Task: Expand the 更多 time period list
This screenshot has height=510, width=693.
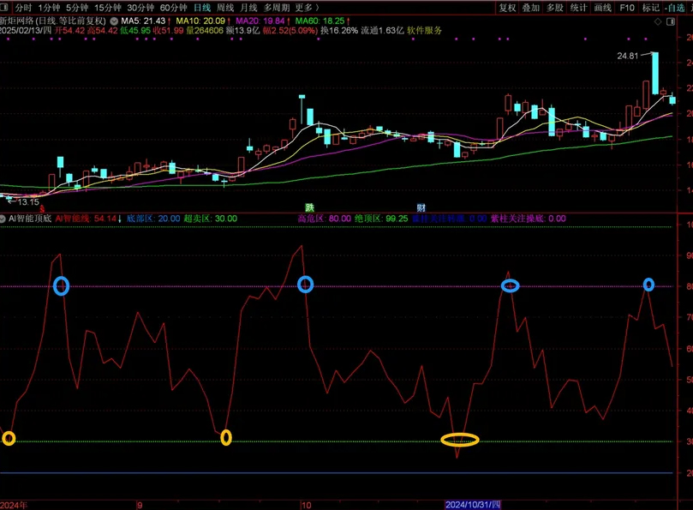Action: tap(304, 7)
